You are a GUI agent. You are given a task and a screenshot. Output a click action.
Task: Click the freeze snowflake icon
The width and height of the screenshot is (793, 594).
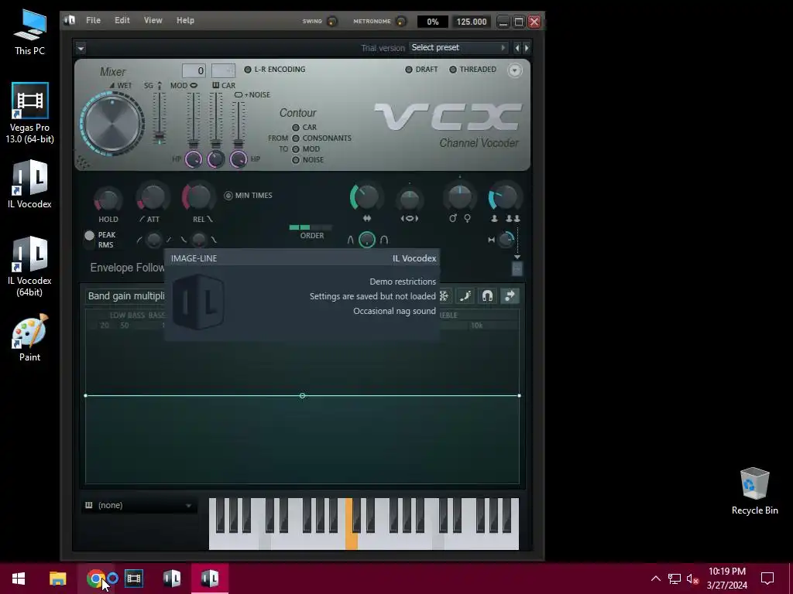click(444, 296)
